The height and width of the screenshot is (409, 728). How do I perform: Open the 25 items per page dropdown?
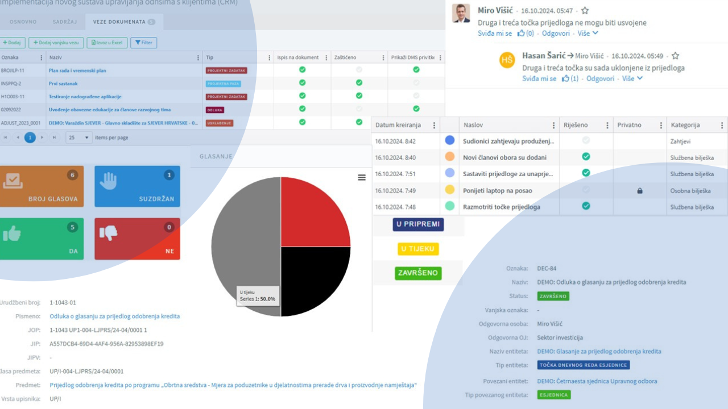coord(79,137)
